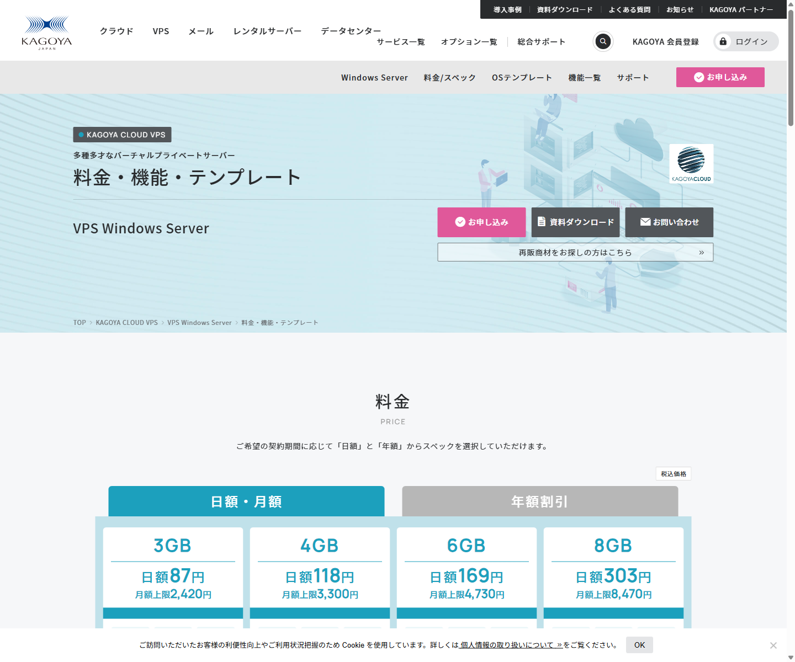Open 個人情報の取り扱いについて link
795x662 pixels.
click(511, 645)
